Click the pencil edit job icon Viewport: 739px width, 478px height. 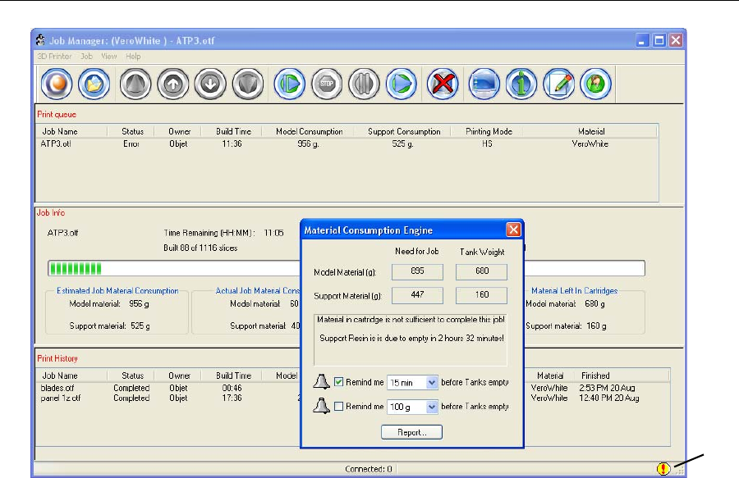coord(558,84)
